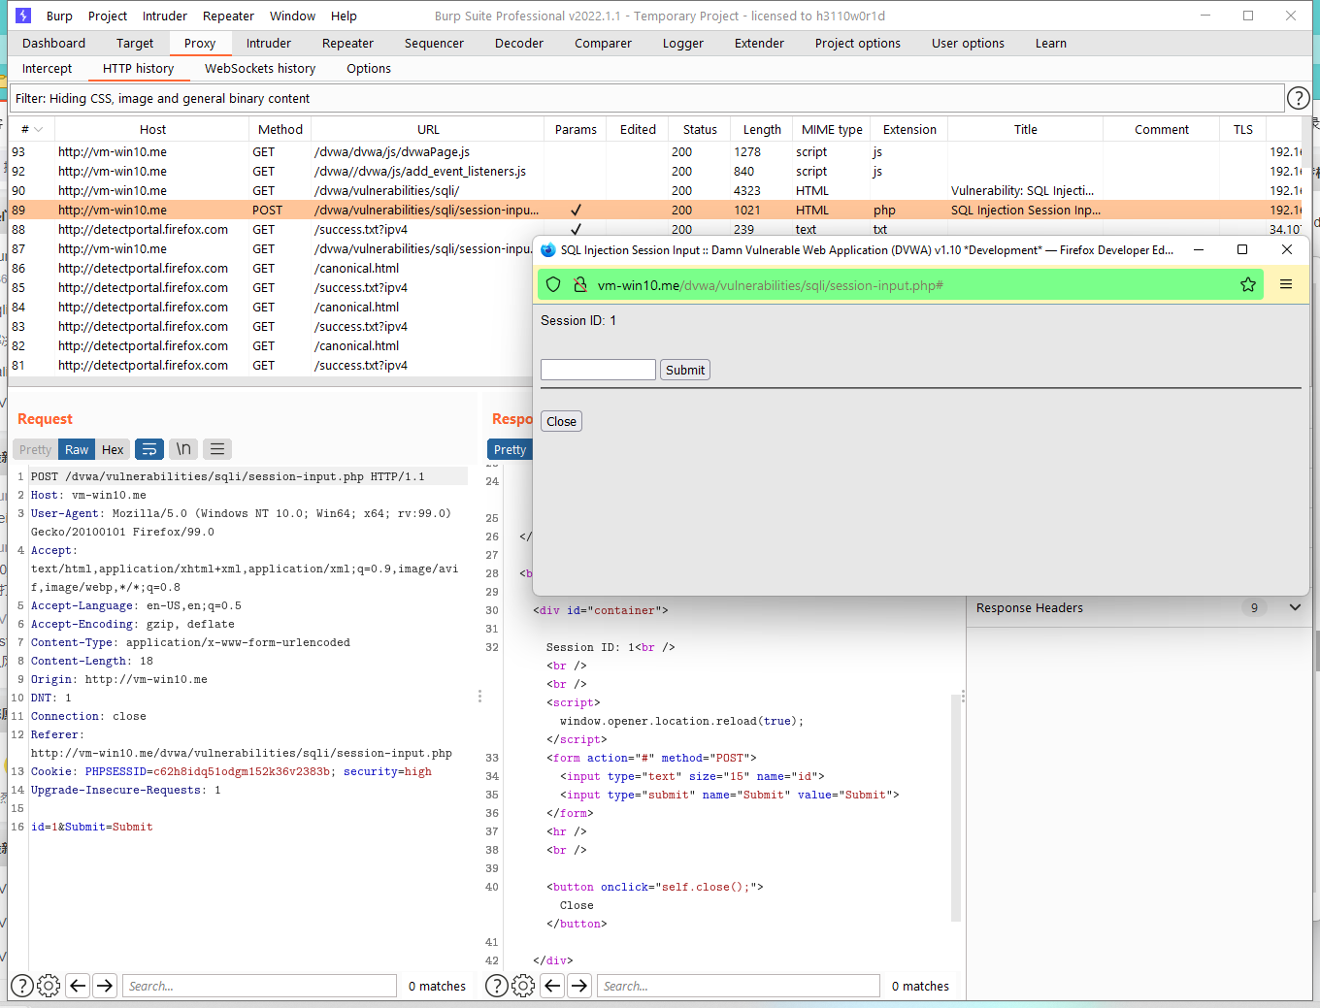1320x1008 pixels.
Task: Switch to the Target tab
Action: [x=135, y=43]
